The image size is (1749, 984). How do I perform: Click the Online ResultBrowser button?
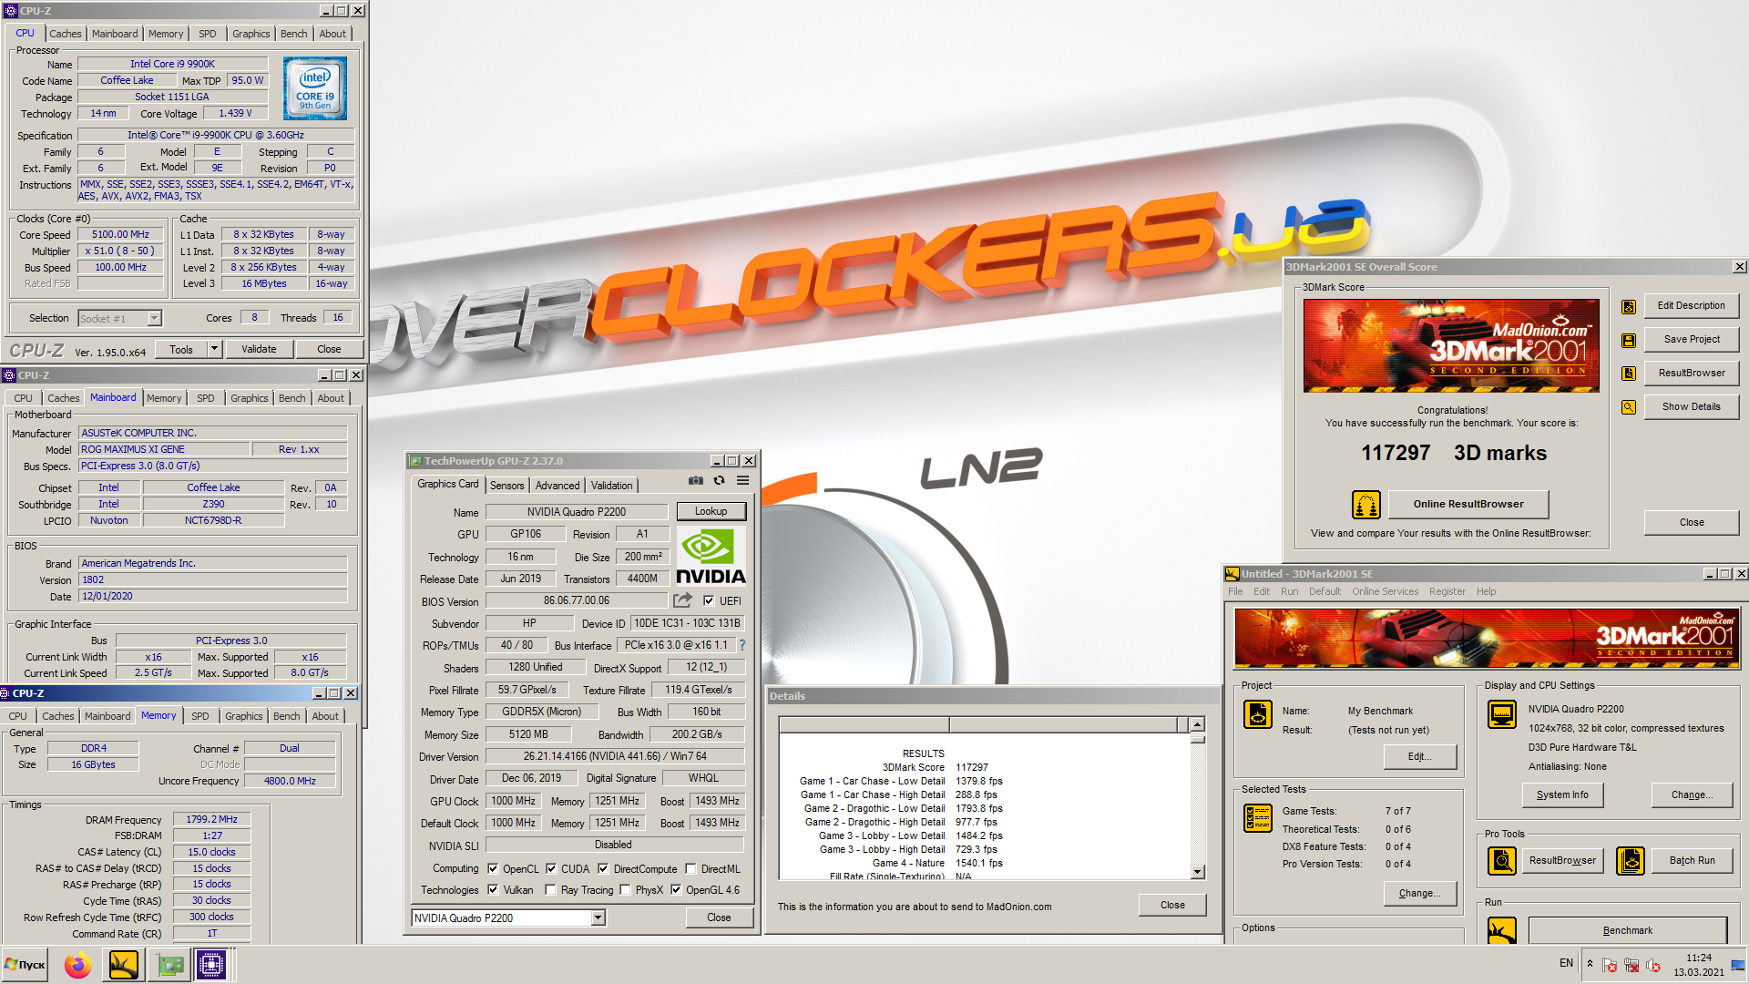tap(1468, 504)
